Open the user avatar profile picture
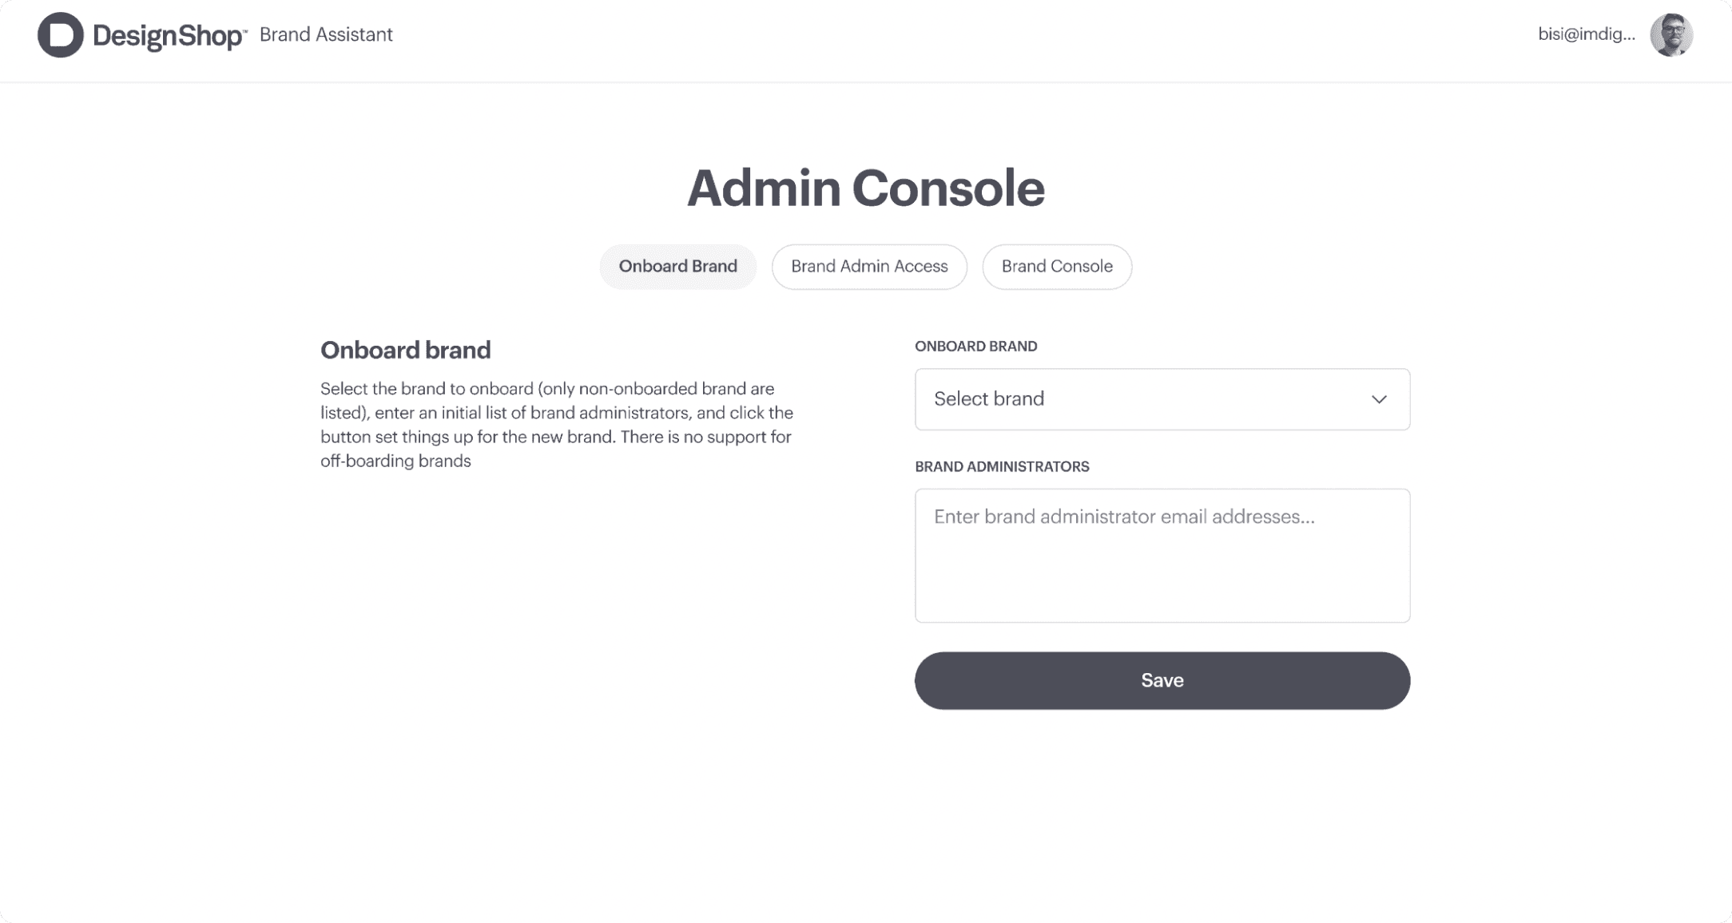This screenshot has width=1732, height=923. [1673, 35]
